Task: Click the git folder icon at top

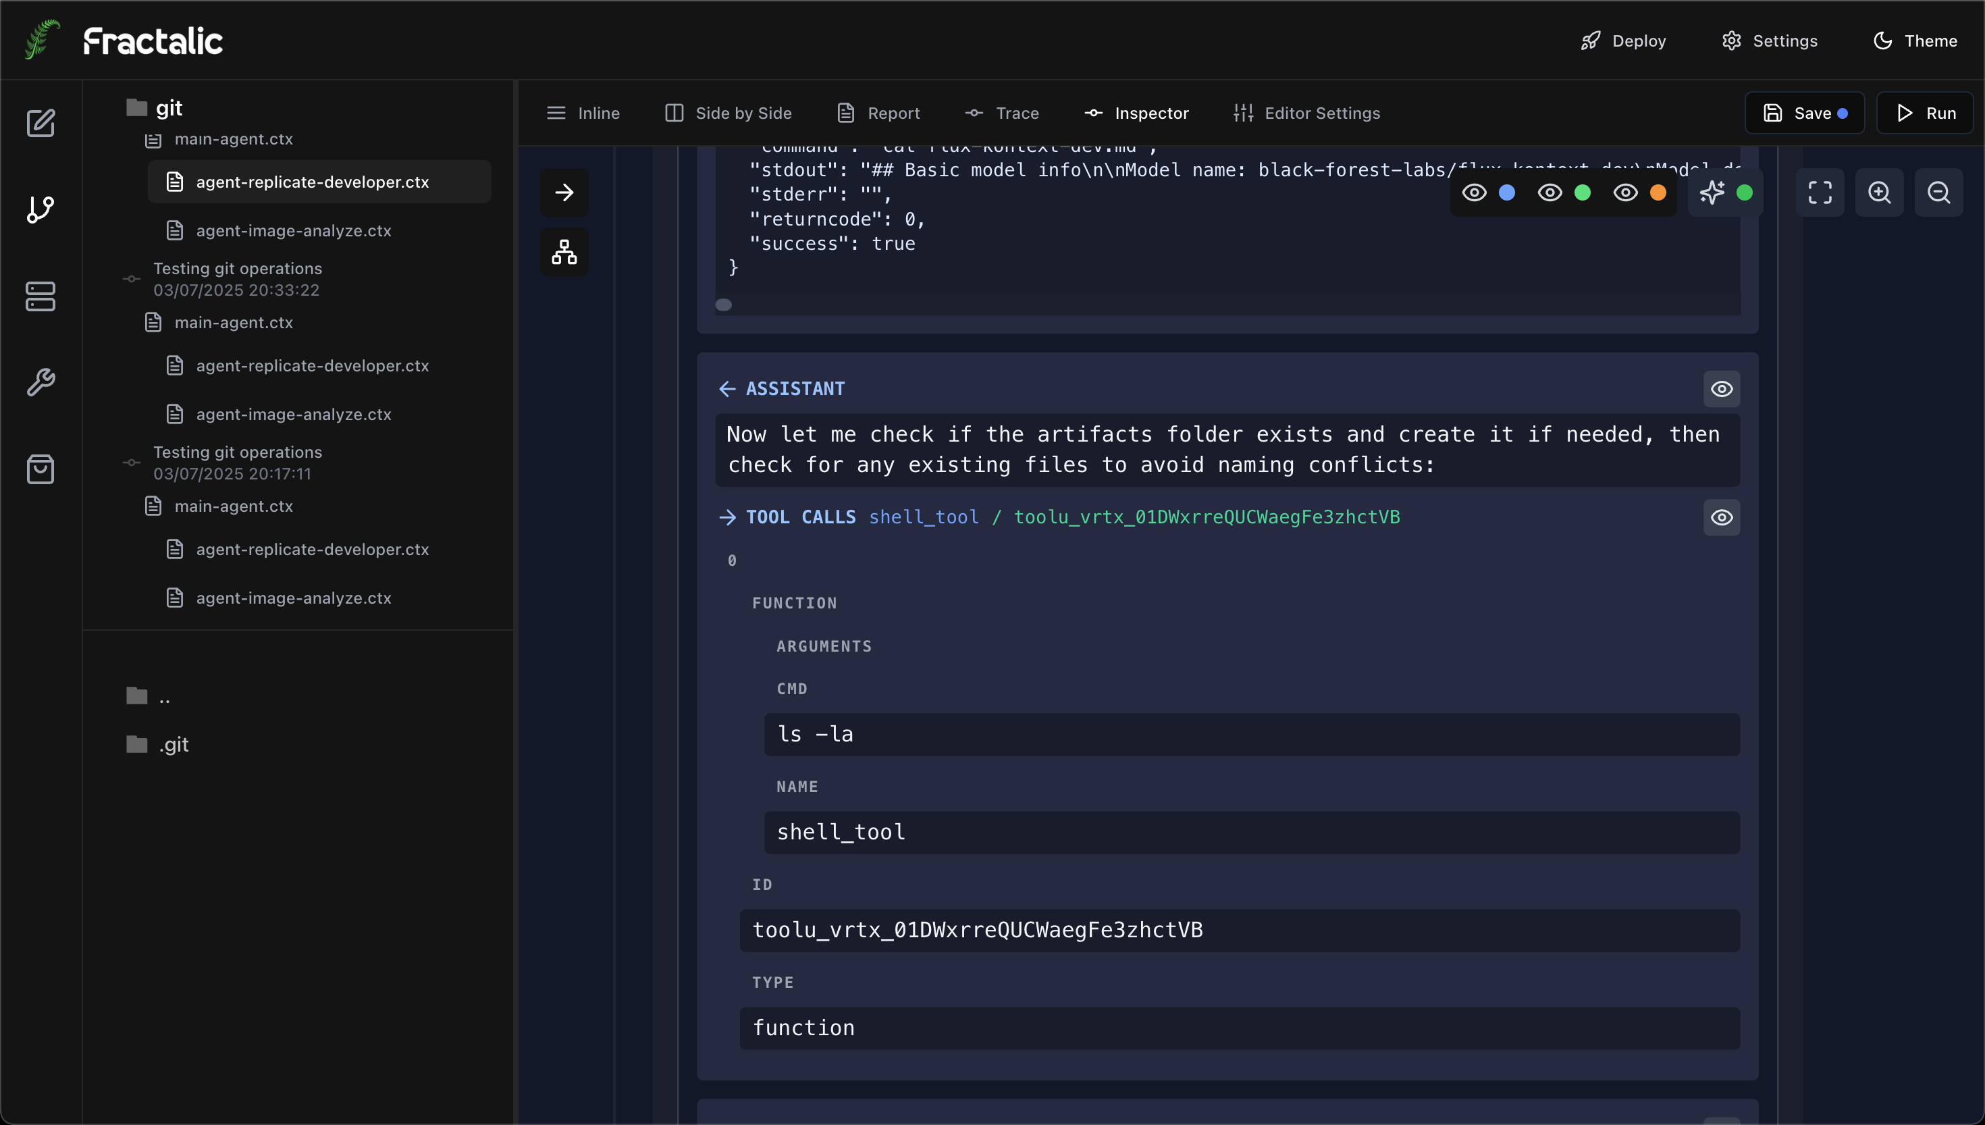Action: pos(136,107)
